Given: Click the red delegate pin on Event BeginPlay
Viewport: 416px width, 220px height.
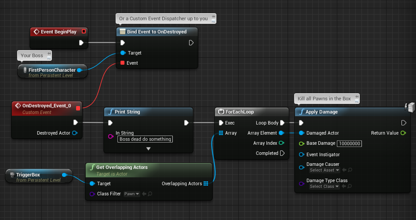Looking at the screenshot, I should 84,31.
